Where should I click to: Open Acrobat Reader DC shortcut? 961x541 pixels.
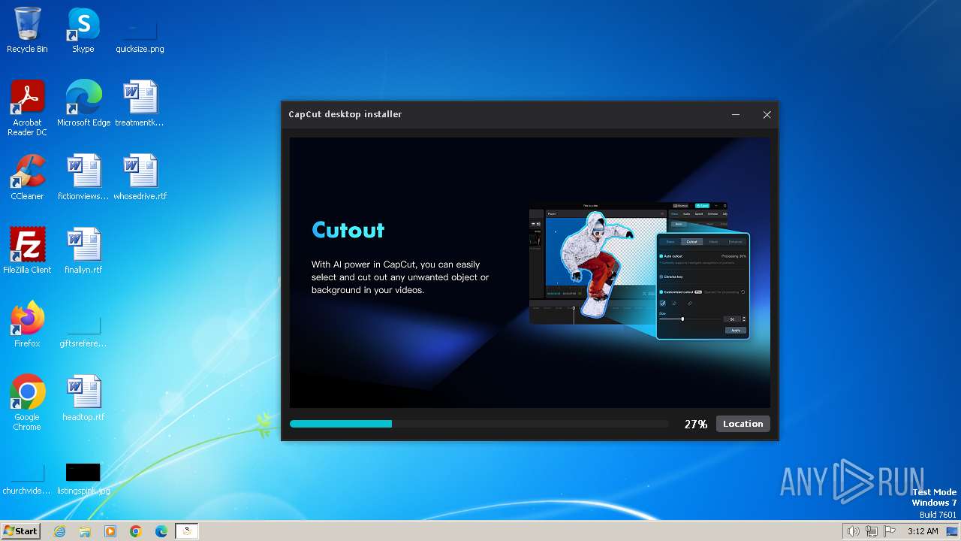27,107
